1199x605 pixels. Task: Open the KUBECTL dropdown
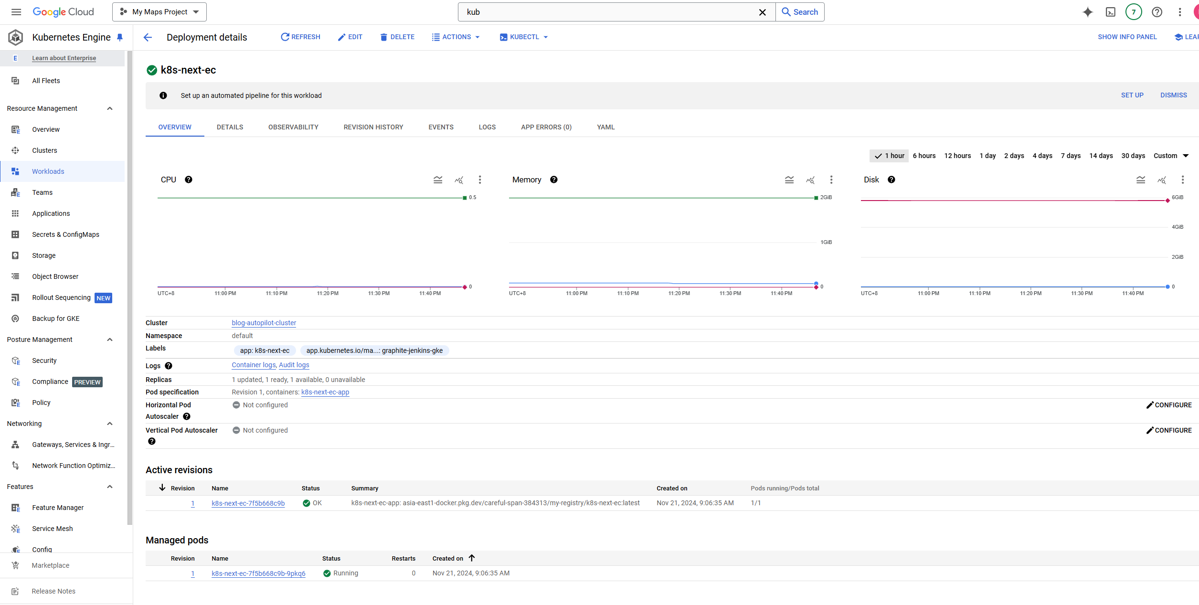[523, 37]
